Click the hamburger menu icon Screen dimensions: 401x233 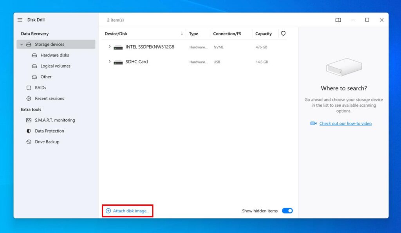pos(20,20)
